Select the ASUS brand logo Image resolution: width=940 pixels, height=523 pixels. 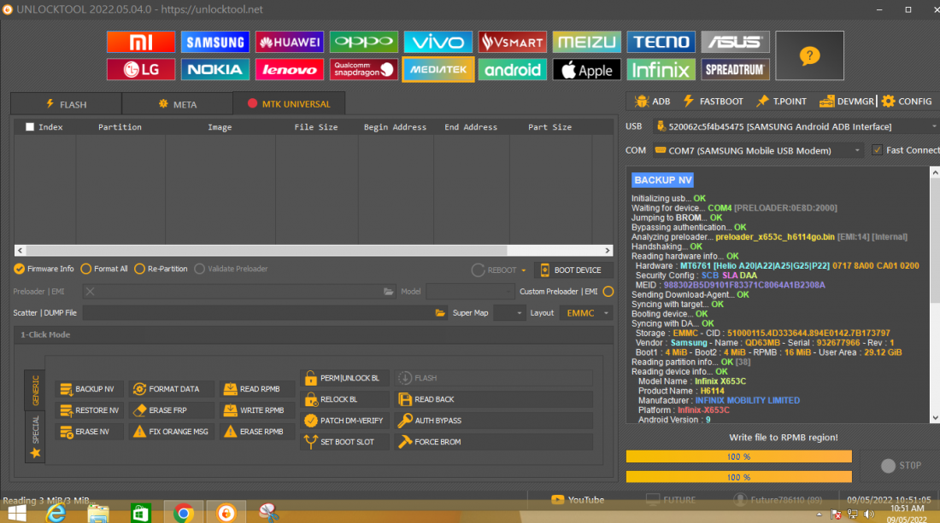(x=736, y=42)
